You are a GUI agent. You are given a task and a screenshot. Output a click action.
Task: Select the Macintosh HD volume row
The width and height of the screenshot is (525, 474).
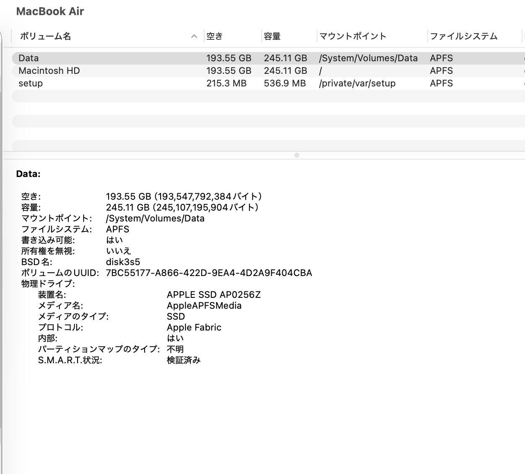click(x=48, y=70)
